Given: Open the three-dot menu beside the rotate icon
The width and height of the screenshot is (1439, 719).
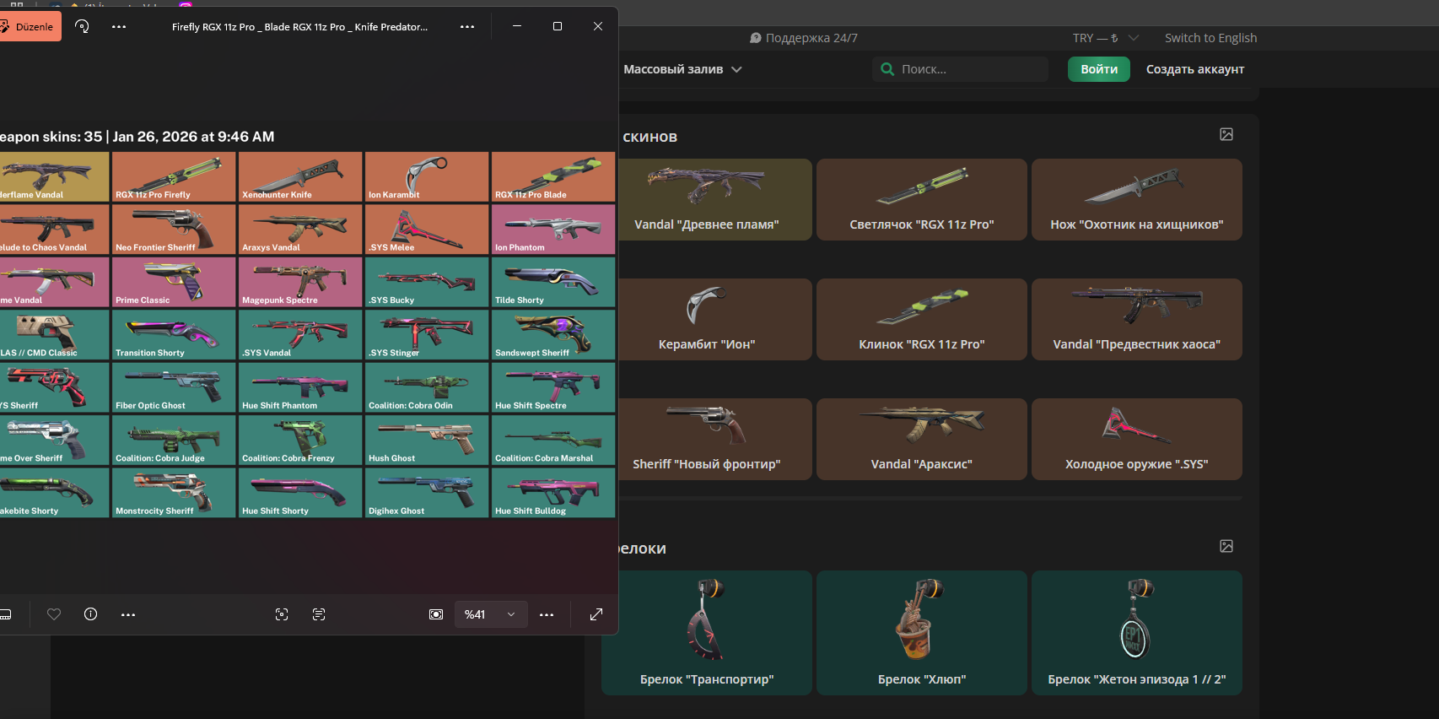Looking at the screenshot, I should (119, 26).
